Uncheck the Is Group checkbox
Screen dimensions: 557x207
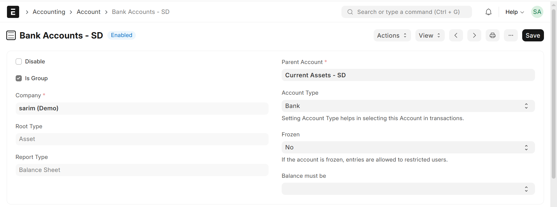[19, 78]
